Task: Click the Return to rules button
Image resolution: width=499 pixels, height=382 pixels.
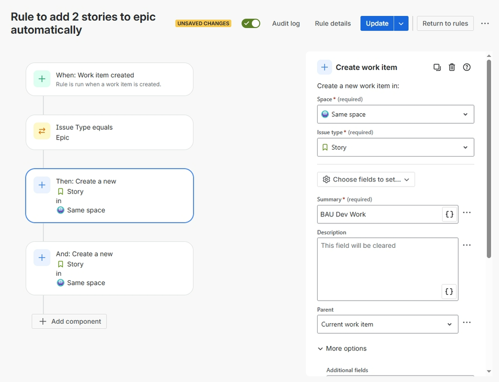Action: pos(445,23)
